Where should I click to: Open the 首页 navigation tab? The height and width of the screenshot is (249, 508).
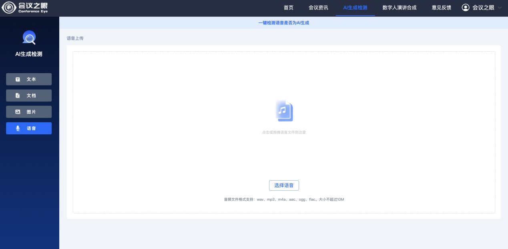tap(288, 8)
